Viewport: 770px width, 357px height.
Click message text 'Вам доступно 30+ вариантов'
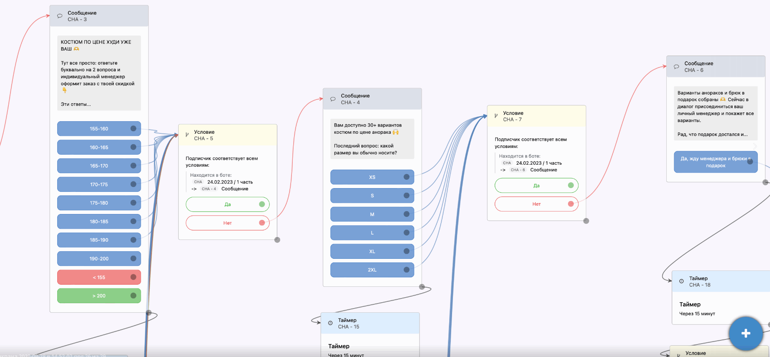[x=368, y=125]
